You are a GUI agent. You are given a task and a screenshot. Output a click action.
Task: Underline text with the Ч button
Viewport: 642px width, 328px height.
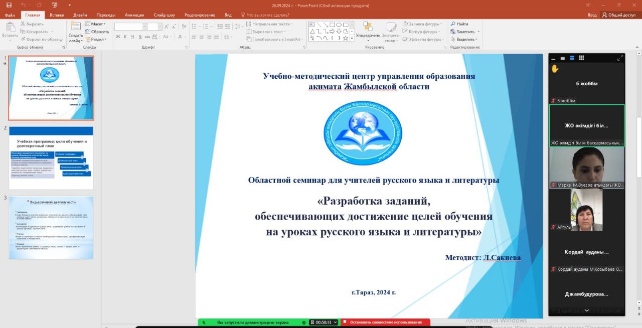click(x=133, y=37)
